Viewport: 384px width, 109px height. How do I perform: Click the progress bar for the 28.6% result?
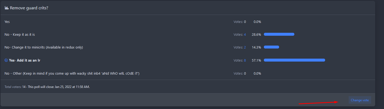click(279, 34)
